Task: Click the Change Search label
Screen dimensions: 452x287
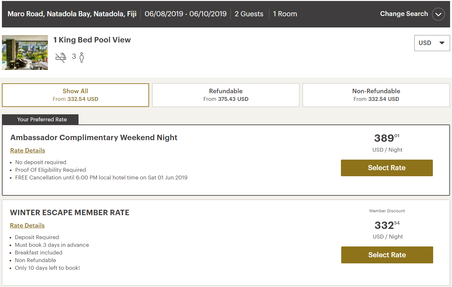Action: [x=404, y=14]
